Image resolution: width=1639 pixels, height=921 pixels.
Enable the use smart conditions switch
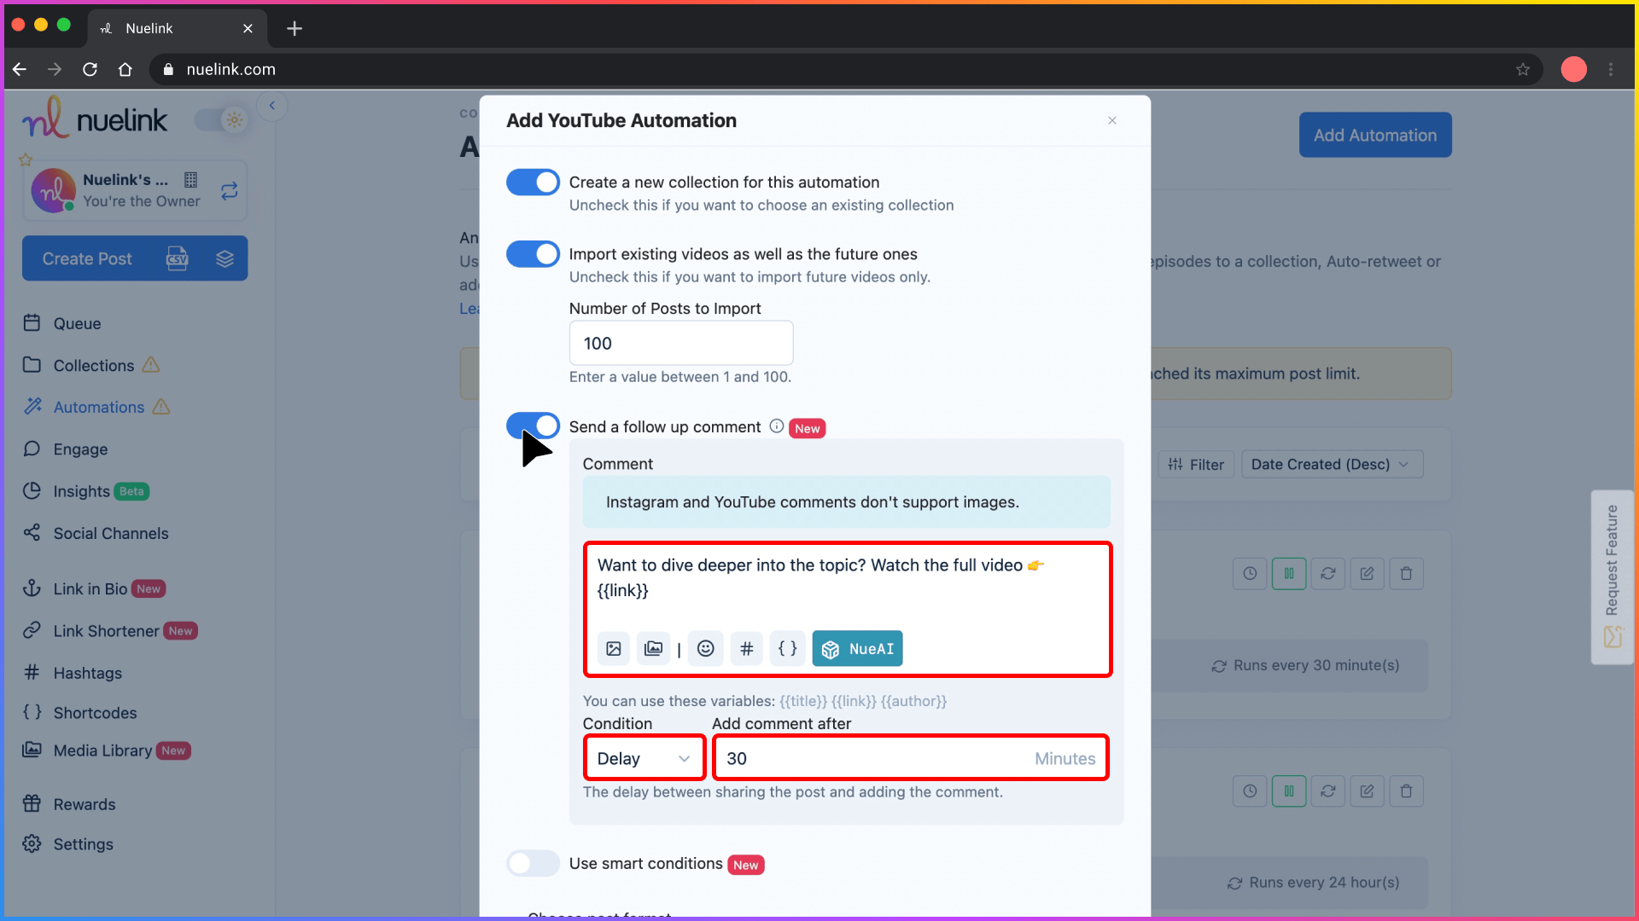(x=533, y=863)
